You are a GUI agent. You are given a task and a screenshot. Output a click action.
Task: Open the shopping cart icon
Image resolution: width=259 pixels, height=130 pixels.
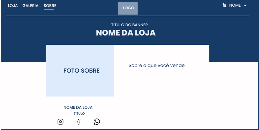click(x=225, y=5)
